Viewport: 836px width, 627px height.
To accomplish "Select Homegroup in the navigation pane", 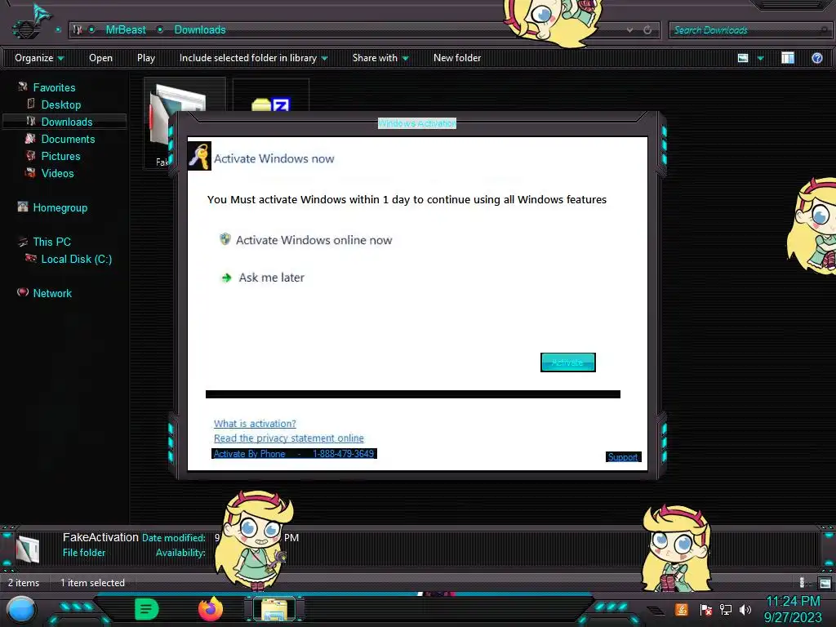I will [60, 207].
